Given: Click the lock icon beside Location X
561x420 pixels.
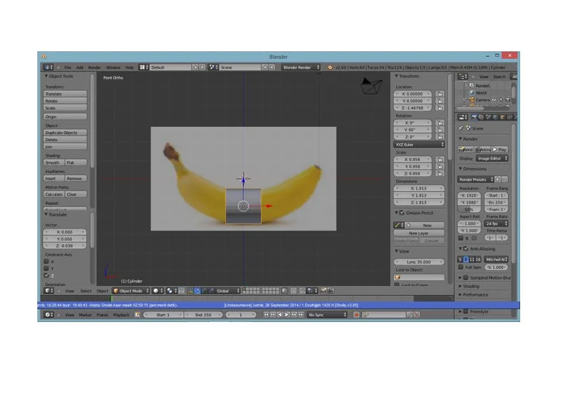Looking at the screenshot, I should pyautogui.click(x=440, y=94).
